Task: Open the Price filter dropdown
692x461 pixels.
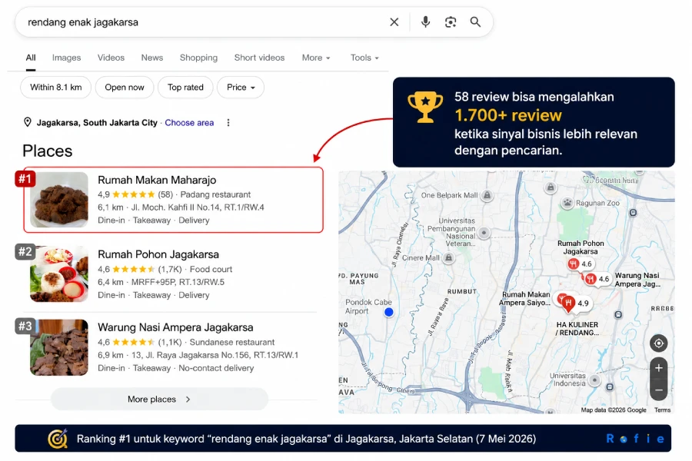Action: point(241,88)
